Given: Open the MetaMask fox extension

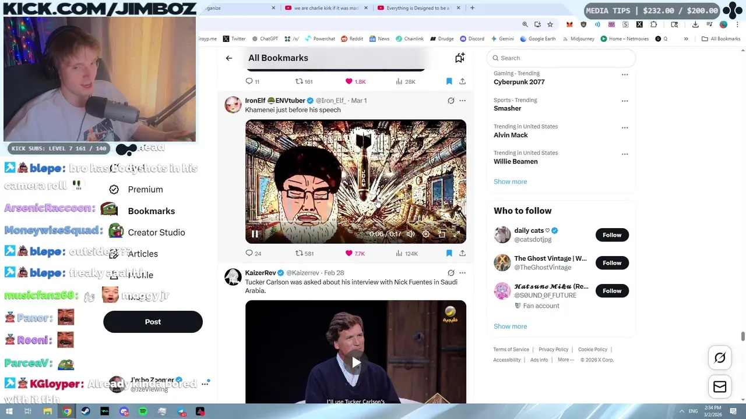Looking at the screenshot, I should [x=569, y=24].
